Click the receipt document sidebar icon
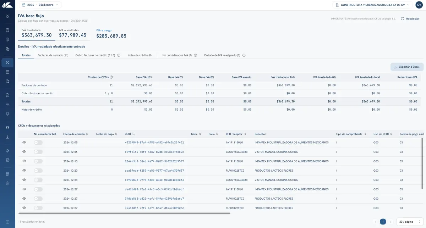 (x=7, y=30)
